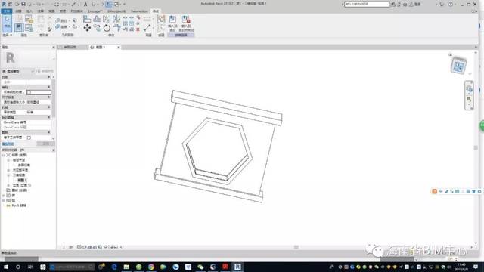Select Trim/Extend to Corner tool

pos(116,28)
